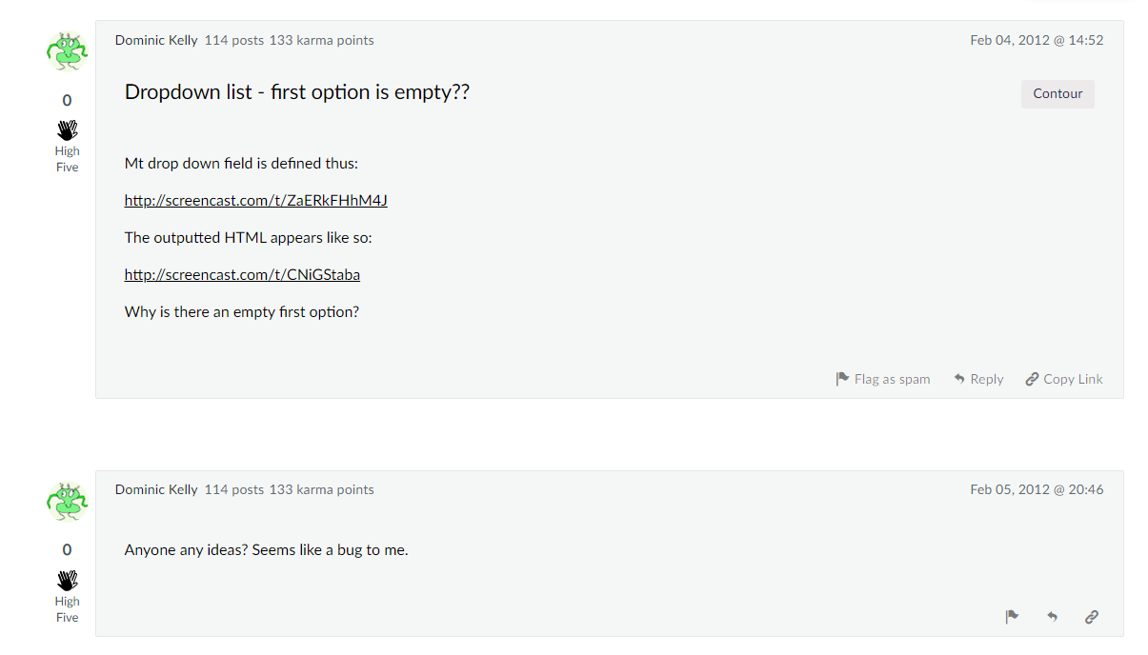The height and width of the screenshot is (655, 1148).
Task: Select the Copy Link text on first post
Action: (x=1073, y=379)
